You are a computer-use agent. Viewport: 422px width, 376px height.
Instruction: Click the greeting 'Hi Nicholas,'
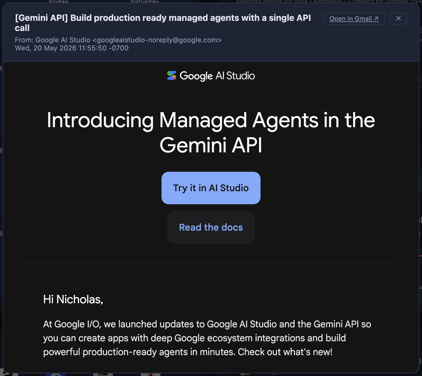tap(73, 299)
